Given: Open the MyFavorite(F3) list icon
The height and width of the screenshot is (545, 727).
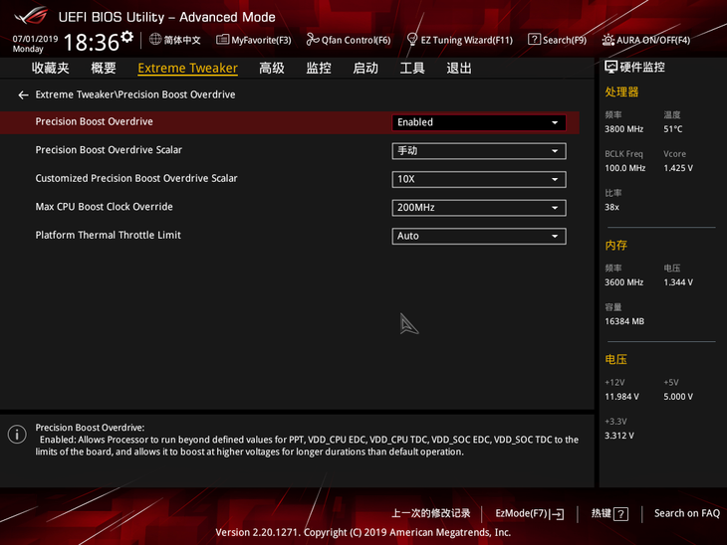Looking at the screenshot, I should tap(222, 40).
